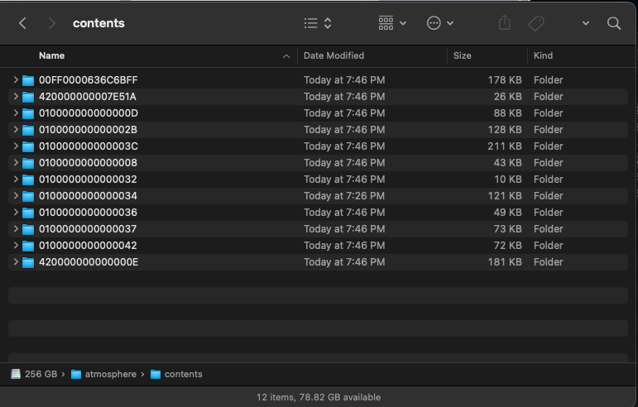Expand the 00FF0000636C6BFF folder
This screenshot has height=407, width=638.
coord(16,79)
